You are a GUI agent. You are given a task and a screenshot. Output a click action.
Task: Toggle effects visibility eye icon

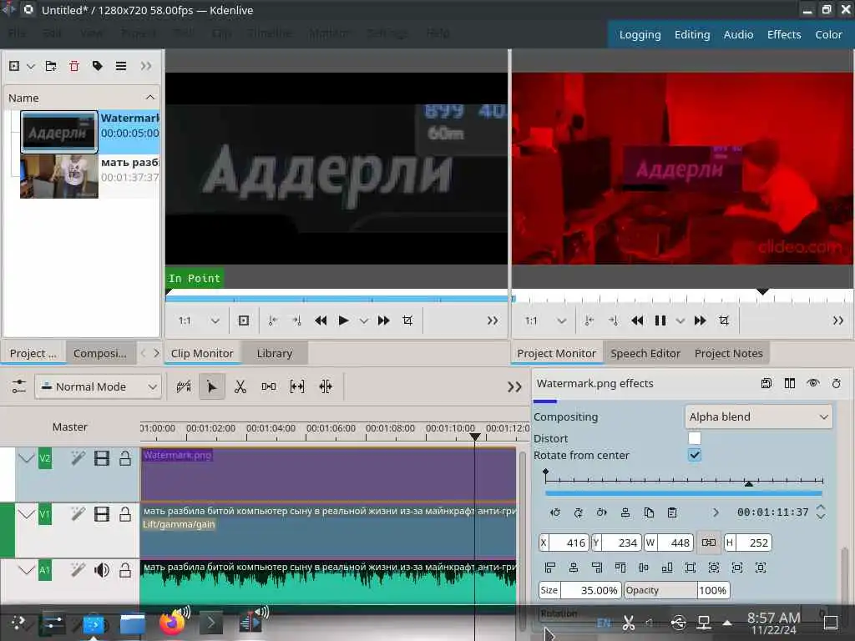pos(813,383)
